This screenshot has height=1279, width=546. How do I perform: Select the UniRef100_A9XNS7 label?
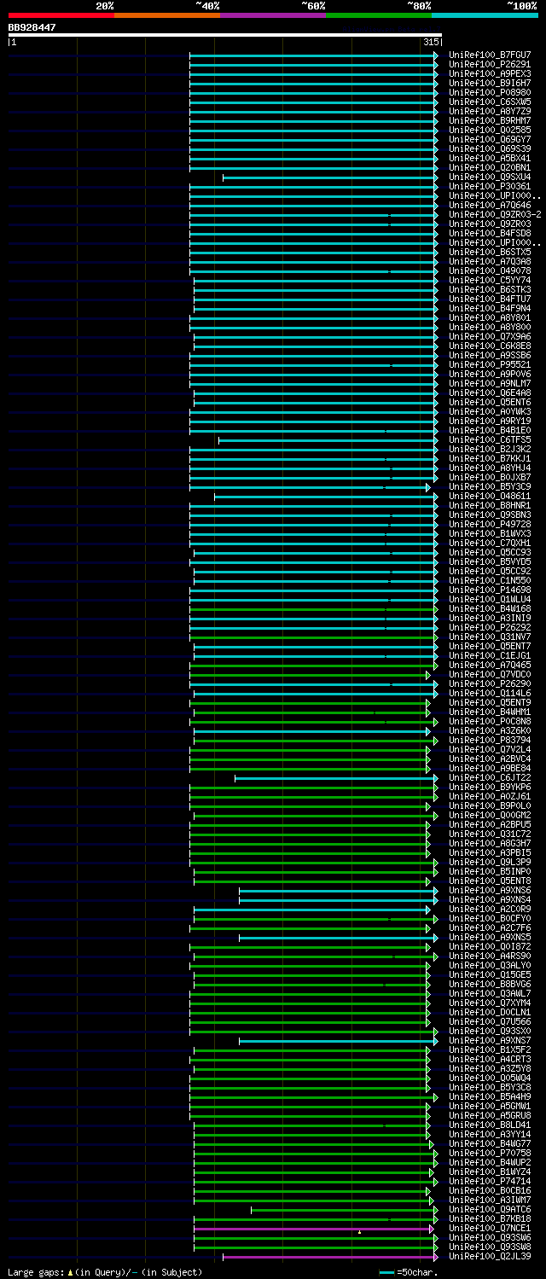[x=490, y=1040]
